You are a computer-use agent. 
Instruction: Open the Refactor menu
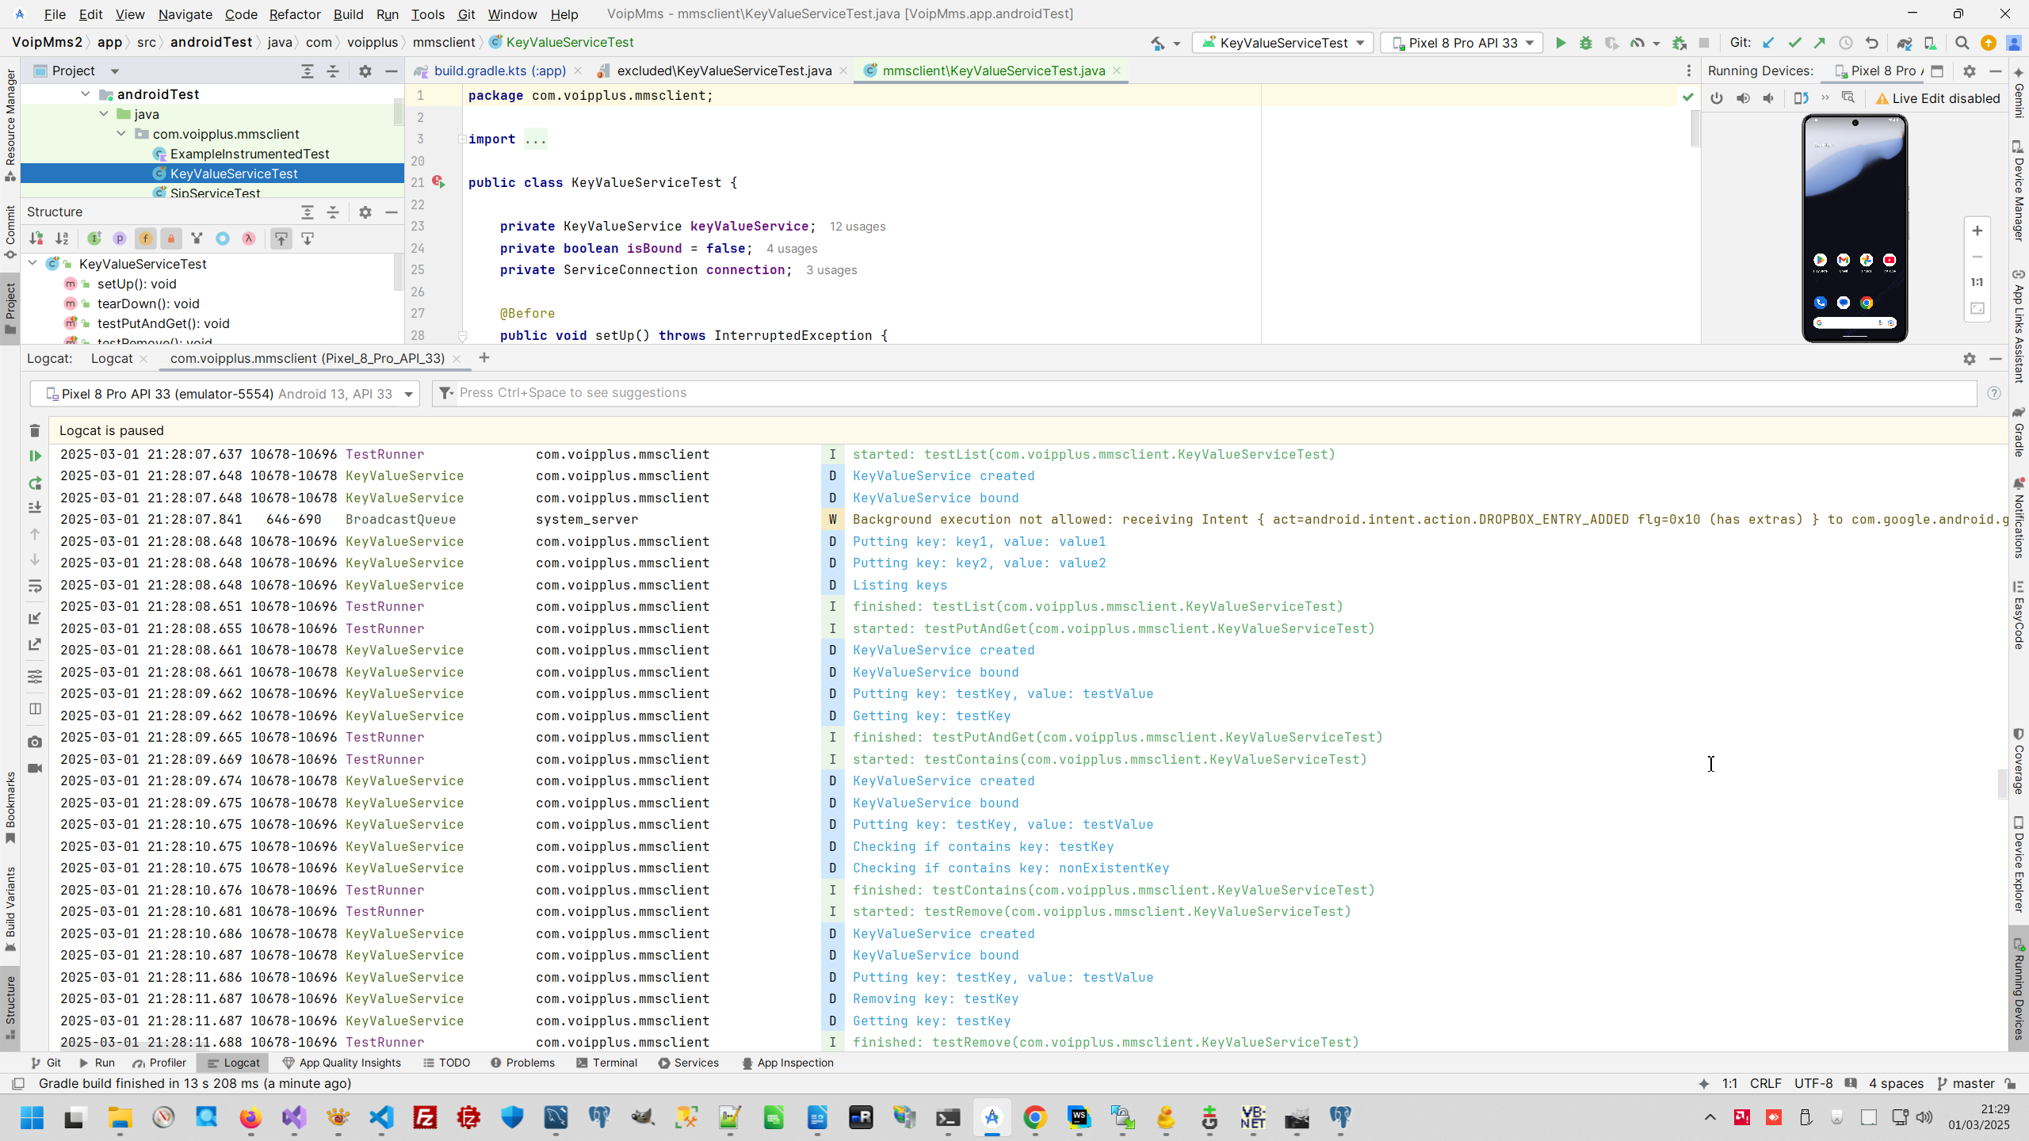294,14
